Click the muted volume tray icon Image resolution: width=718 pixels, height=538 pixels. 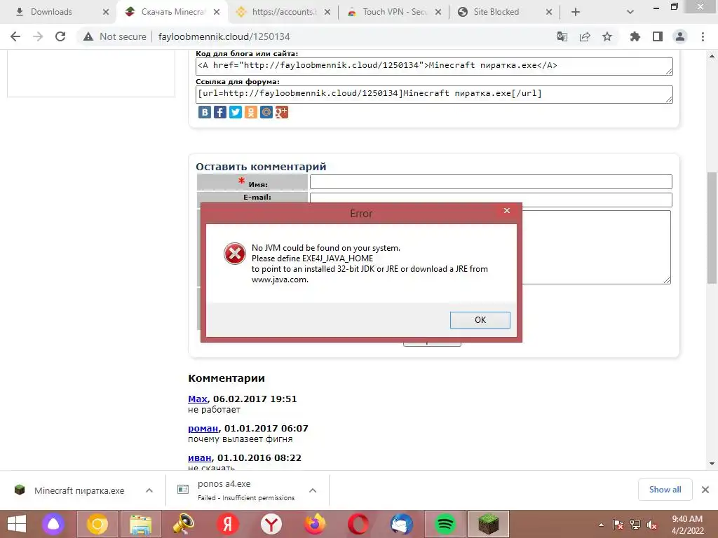(x=651, y=525)
